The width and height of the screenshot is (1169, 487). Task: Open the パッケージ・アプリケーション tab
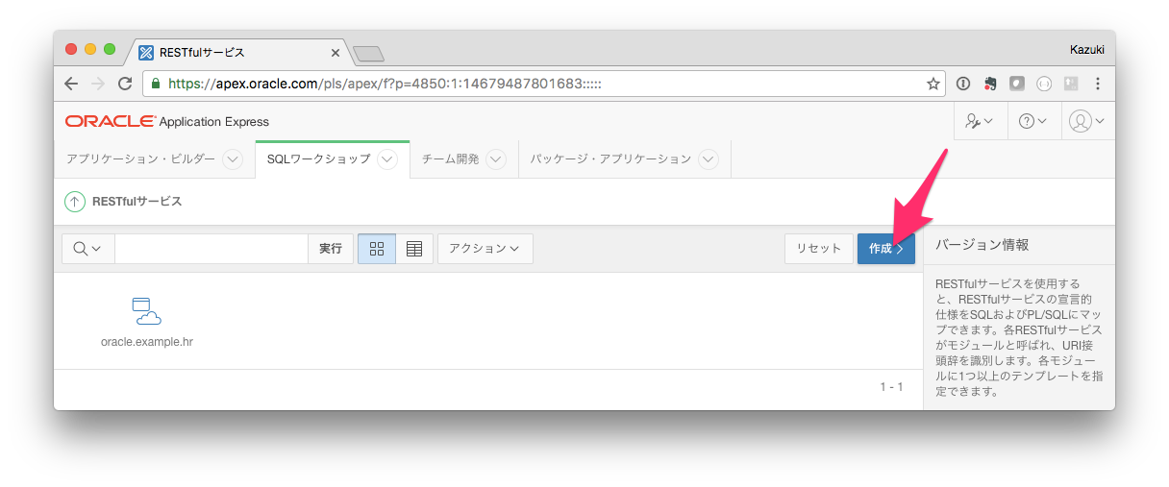pos(610,159)
